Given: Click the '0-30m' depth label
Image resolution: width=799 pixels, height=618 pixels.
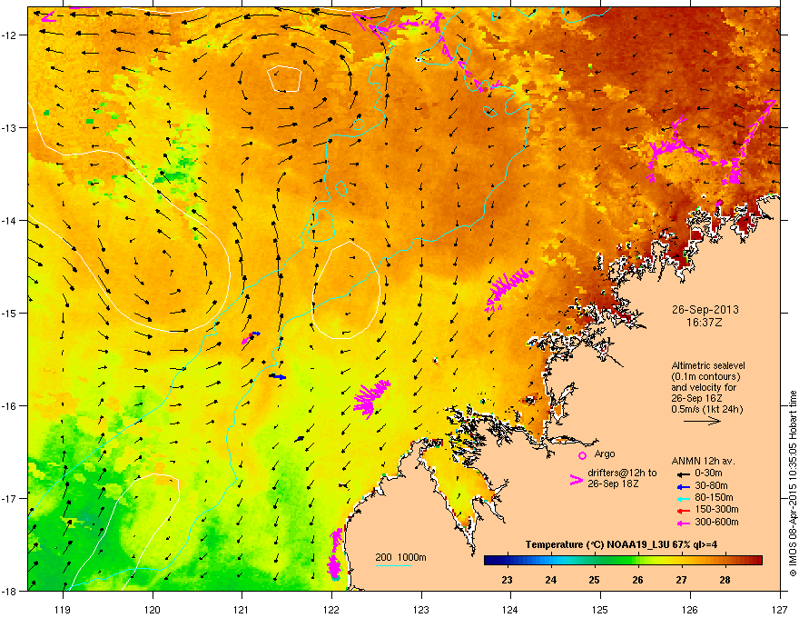Looking at the screenshot, I should coord(708,473).
